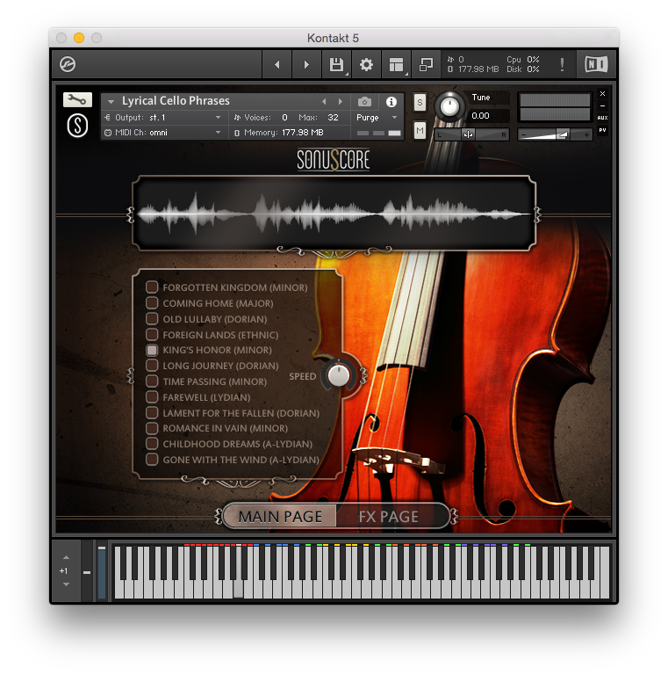The height and width of the screenshot is (675, 668).
Task: Click the yellow minimize window button
Action: click(x=79, y=38)
